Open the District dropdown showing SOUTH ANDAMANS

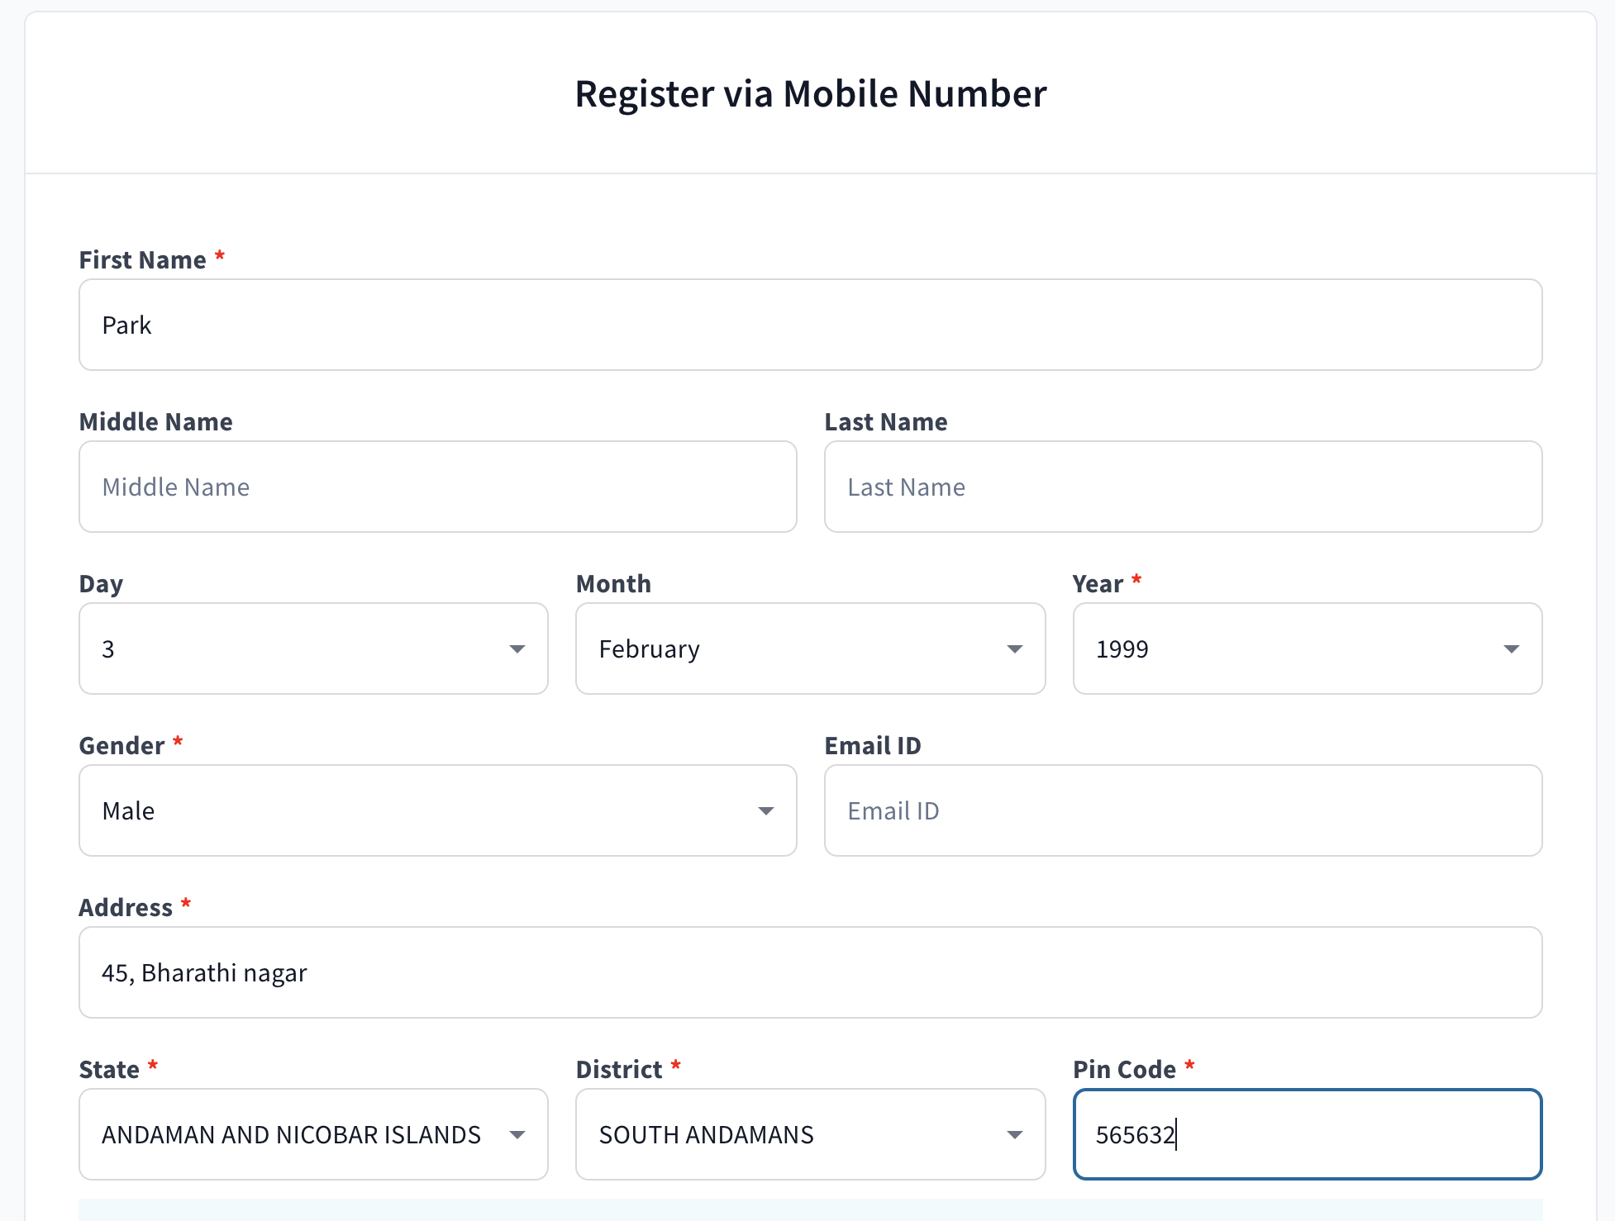coord(810,1134)
